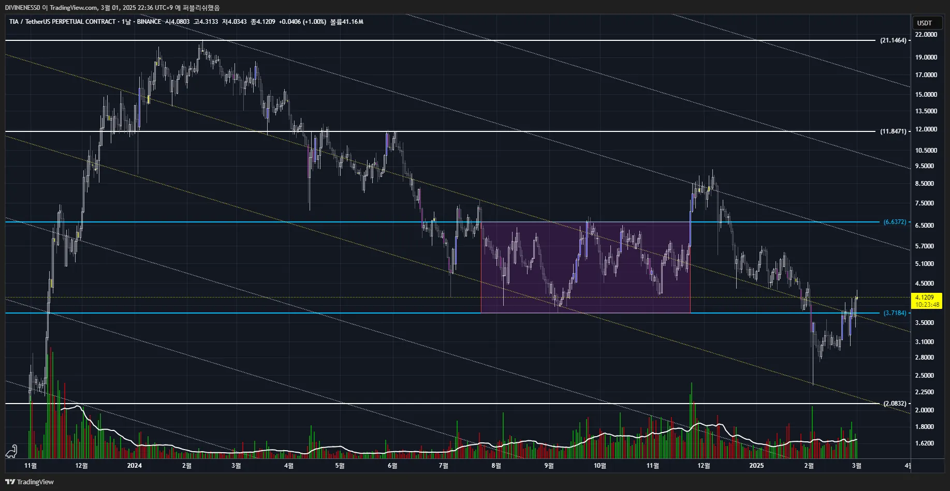The height and width of the screenshot is (491, 950).
Task: Select the (11.8471) horizontal level label
Action: pos(893,131)
